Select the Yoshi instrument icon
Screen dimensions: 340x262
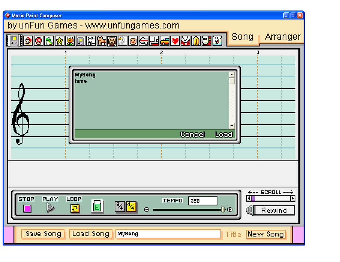[x=49, y=41]
